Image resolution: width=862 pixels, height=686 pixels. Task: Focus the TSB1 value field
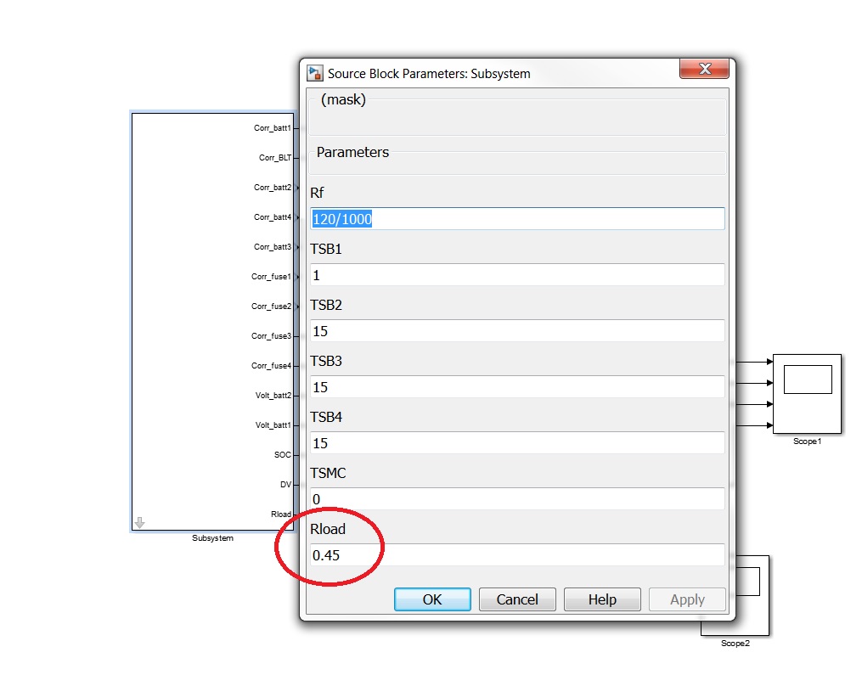coord(516,275)
